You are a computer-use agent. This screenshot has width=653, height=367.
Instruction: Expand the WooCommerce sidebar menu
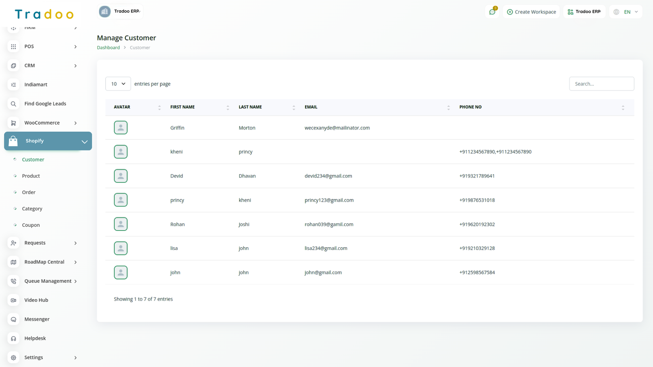75,123
